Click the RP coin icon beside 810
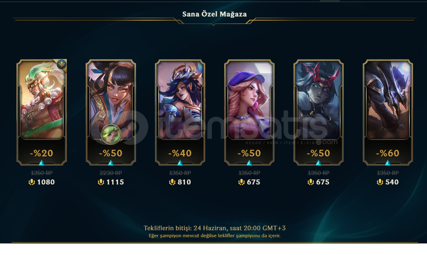 click(172, 182)
